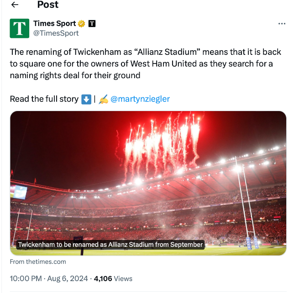
Task: Click the tweet text about Allianz Stadium
Action: 146,64
